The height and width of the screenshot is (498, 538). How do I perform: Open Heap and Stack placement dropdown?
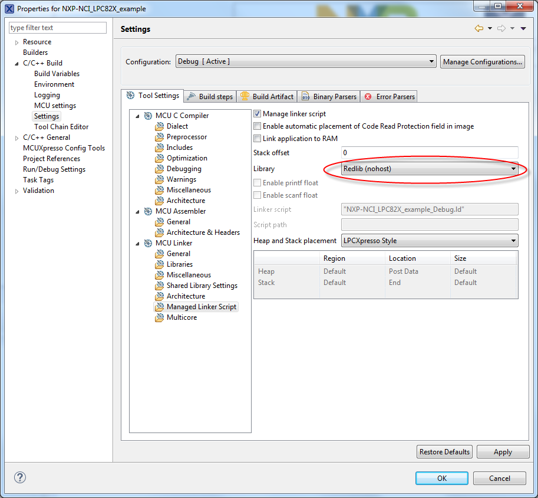tap(429, 241)
